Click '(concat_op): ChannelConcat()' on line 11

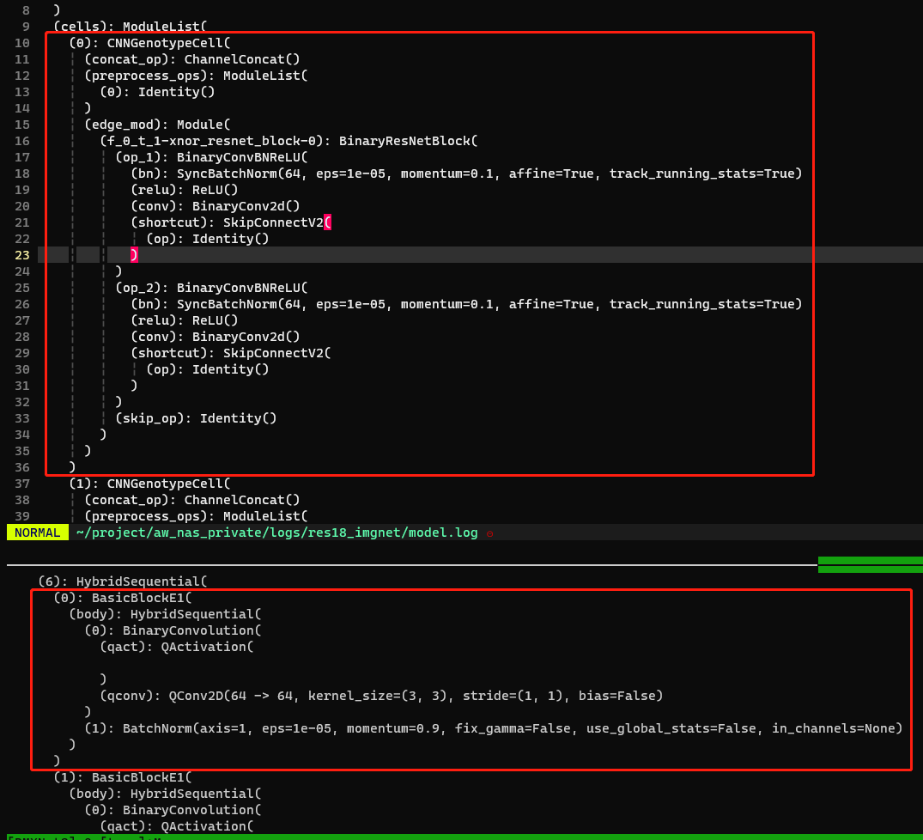[192, 59]
